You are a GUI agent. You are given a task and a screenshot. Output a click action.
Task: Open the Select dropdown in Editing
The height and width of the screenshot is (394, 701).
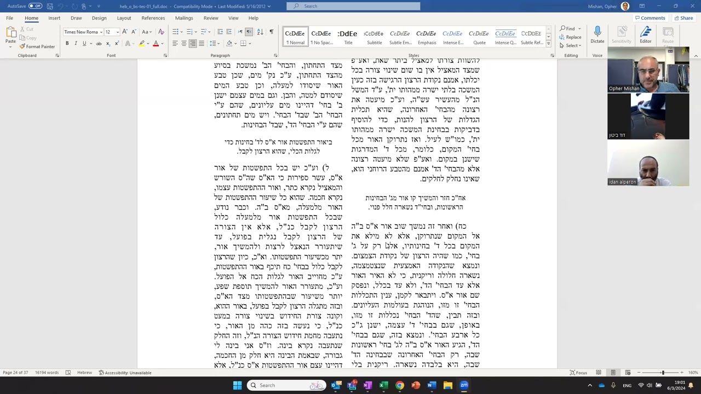point(572,46)
